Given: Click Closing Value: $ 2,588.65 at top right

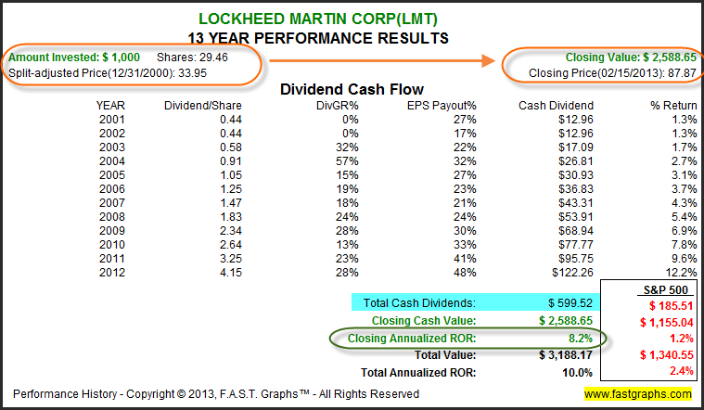Looking at the screenshot, I should 631,58.
